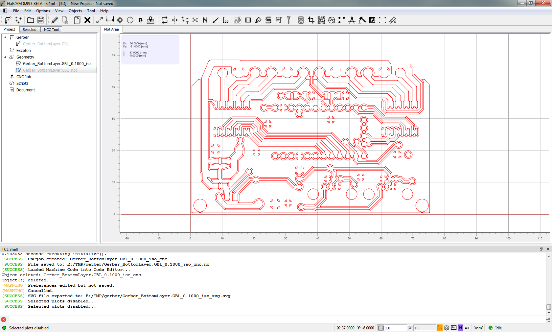This screenshot has height=332, width=552.
Task: Switch to the NCC Tool tab
Action: 51,30
